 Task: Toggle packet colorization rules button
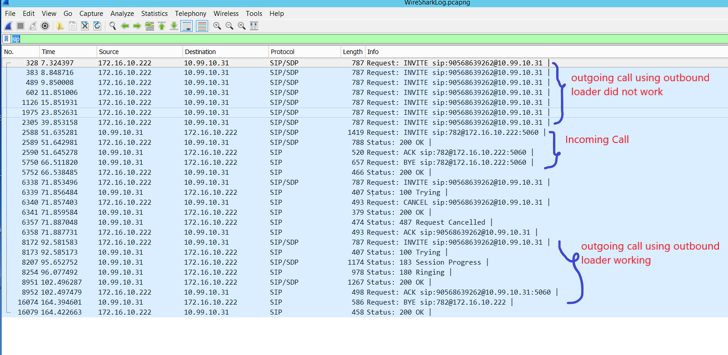point(202,26)
